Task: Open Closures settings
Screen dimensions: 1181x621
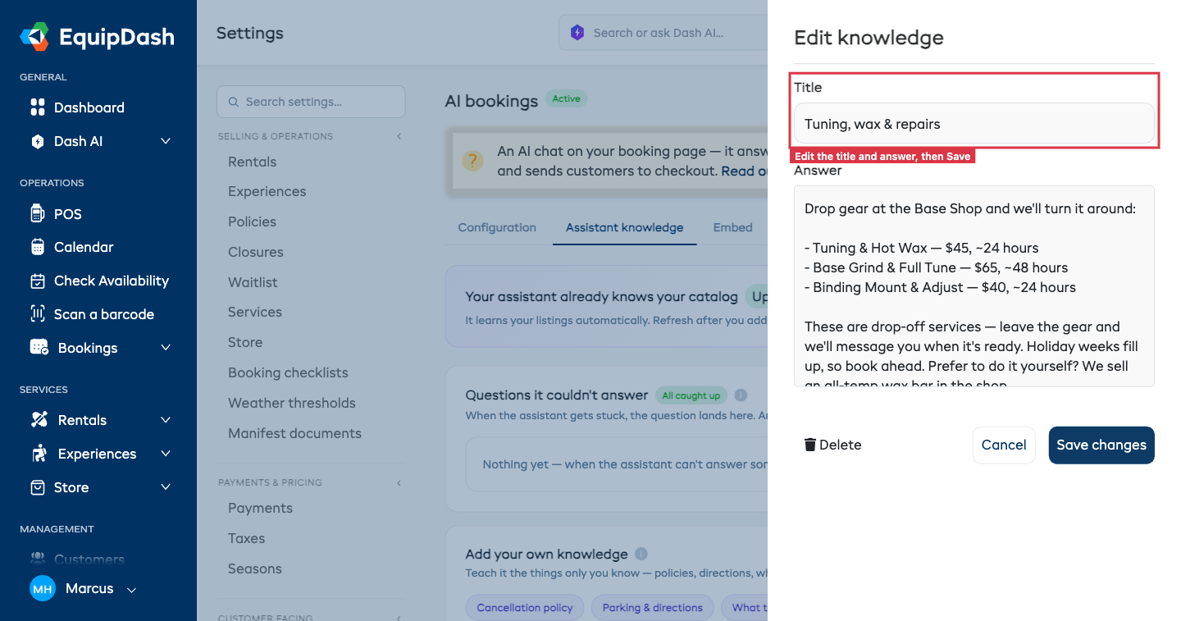Action: pos(256,252)
